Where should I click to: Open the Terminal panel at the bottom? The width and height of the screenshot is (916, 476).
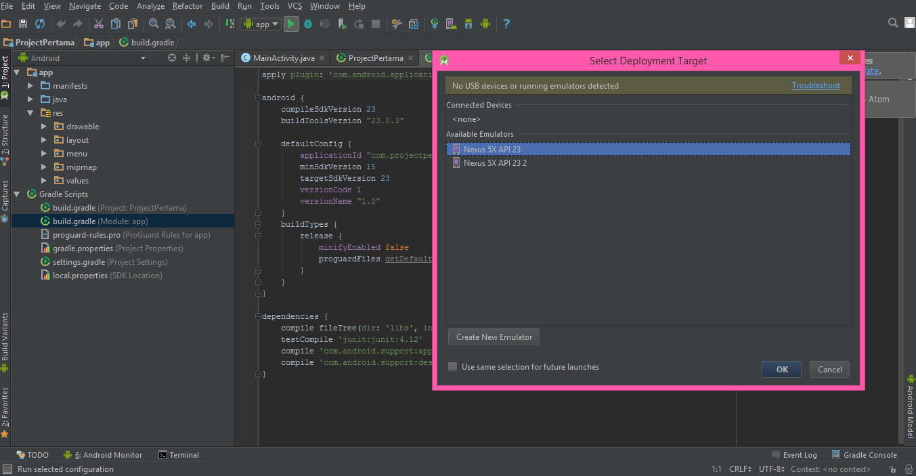tap(178, 454)
